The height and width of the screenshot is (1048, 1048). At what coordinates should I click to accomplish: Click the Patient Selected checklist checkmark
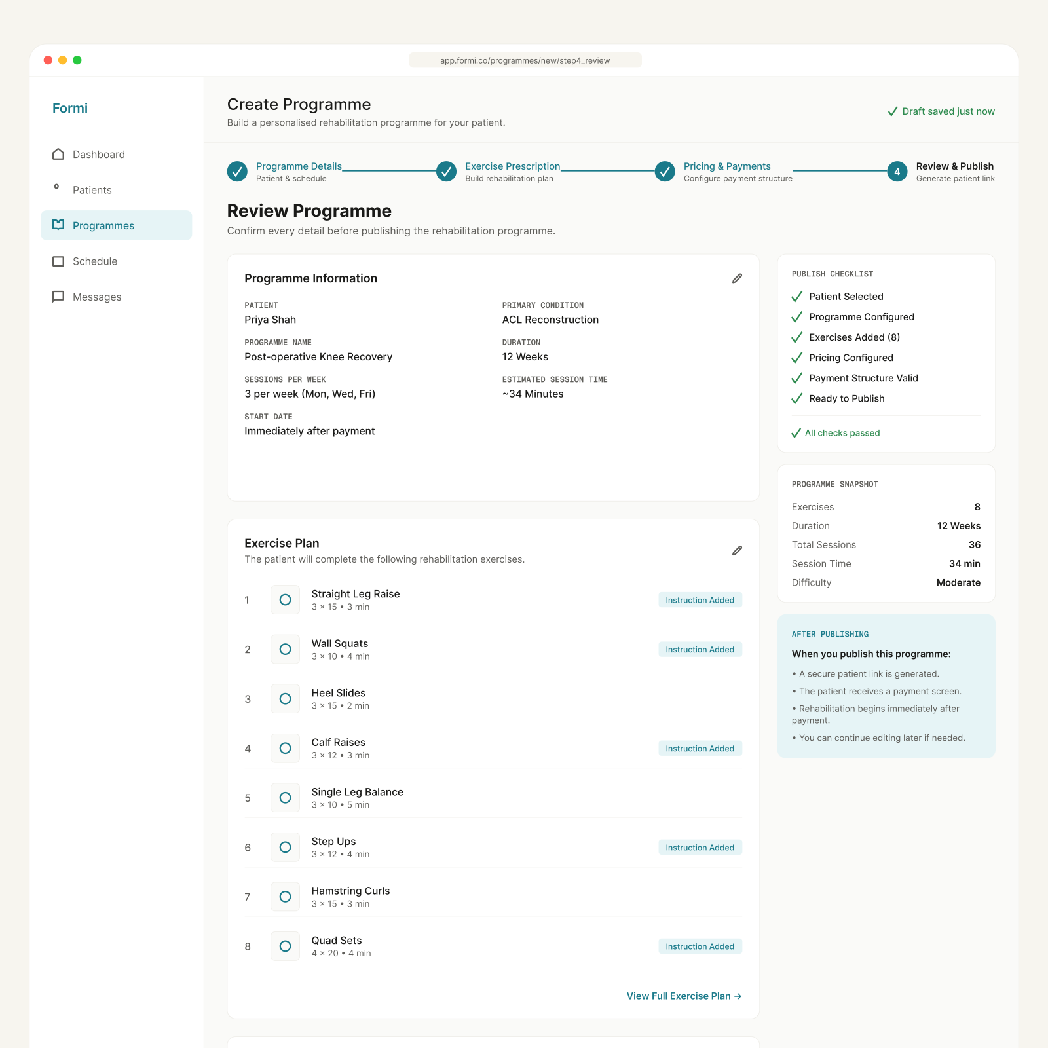pyautogui.click(x=796, y=297)
